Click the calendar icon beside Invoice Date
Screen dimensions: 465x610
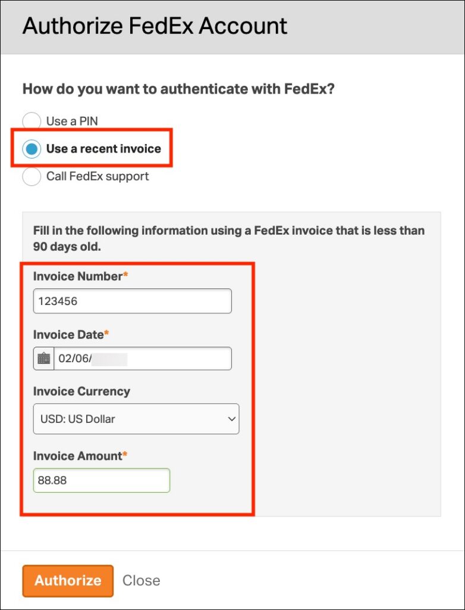(44, 358)
